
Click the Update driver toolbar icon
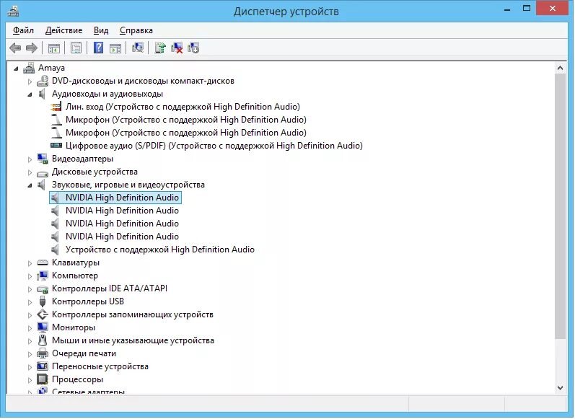click(160, 48)
